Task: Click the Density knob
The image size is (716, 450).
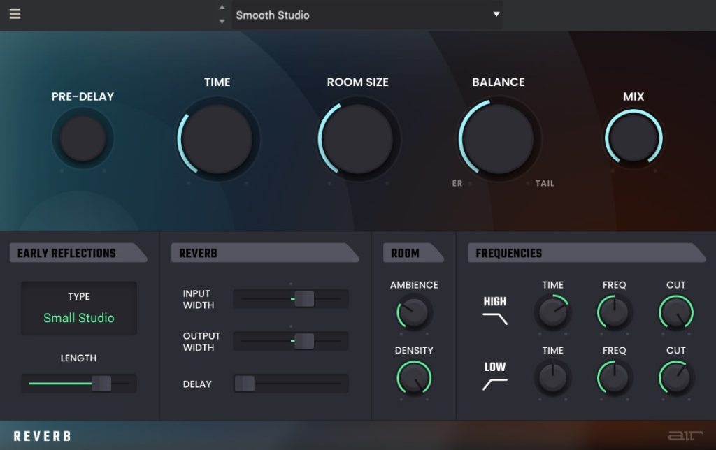Action: click(x=414, y=379)
